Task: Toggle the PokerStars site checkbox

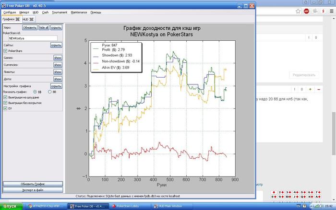Action: point(5,51)
